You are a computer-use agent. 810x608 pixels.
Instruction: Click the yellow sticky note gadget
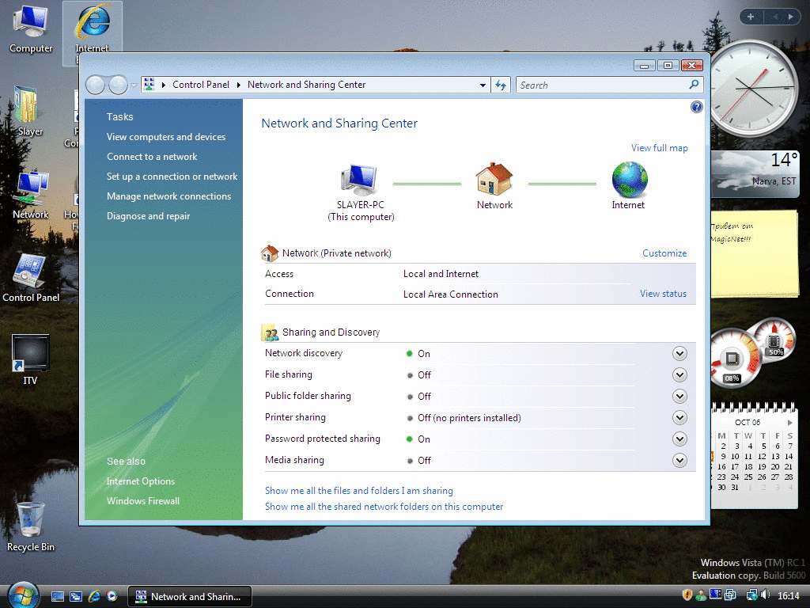(754, 253)
